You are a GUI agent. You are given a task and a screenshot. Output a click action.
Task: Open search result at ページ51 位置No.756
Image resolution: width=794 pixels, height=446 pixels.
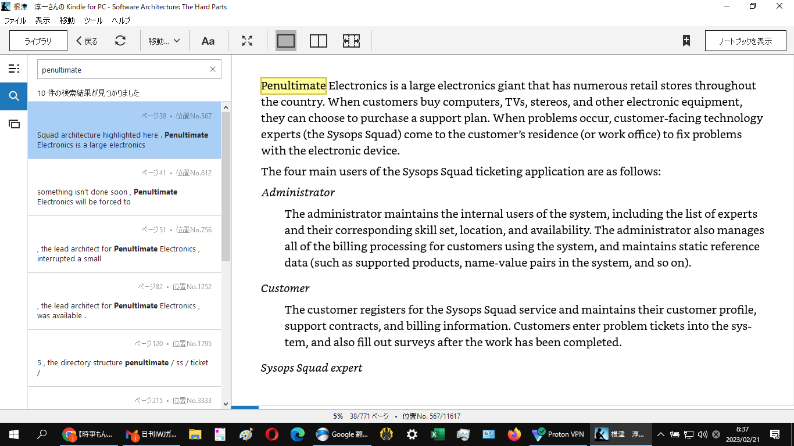tap(124, 244)
